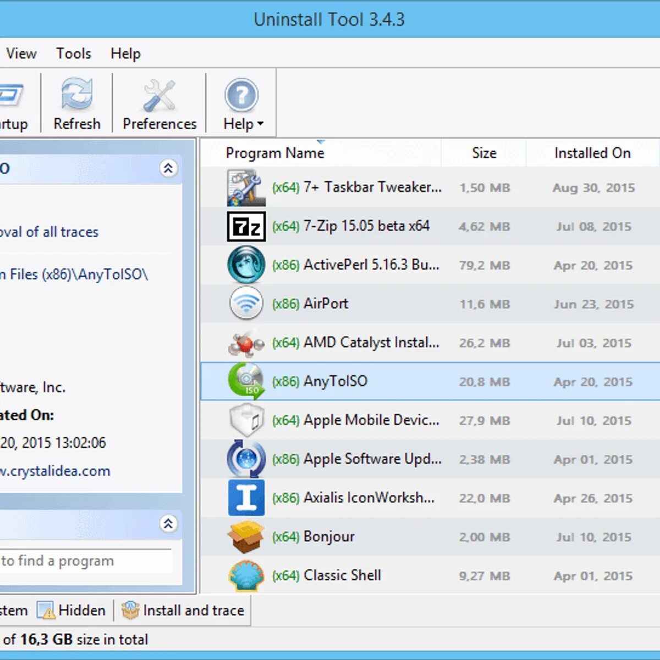Click the Aug 30, 2015 date cell
Image resolution: width=660 pixels, height=660 pixels.
click(593, 188)
